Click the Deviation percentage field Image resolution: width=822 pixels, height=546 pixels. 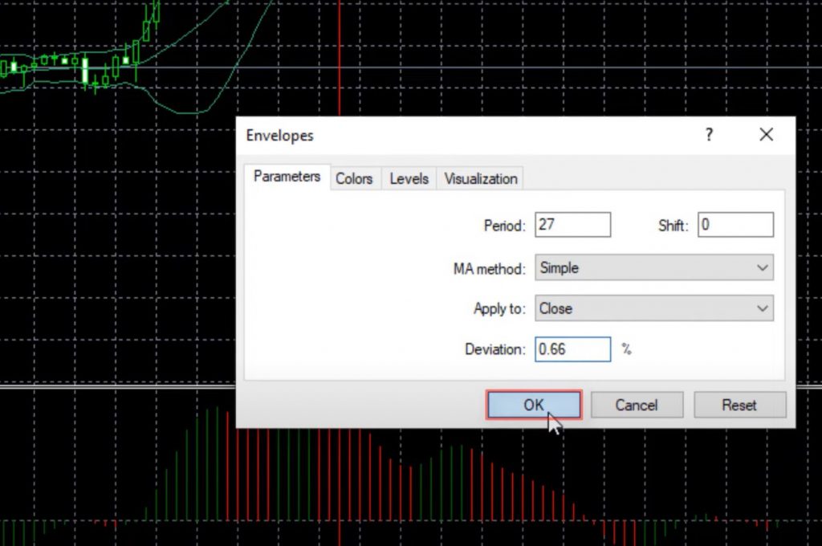pyautogui.click(x=572, y=349)
